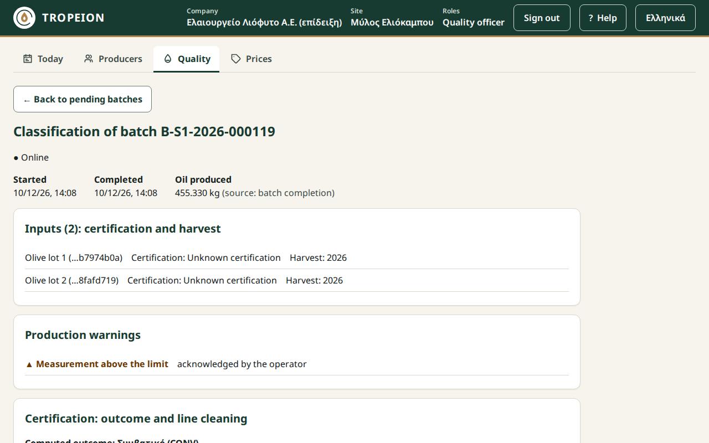Click the calendar icon of Today tab

point(28,59)
